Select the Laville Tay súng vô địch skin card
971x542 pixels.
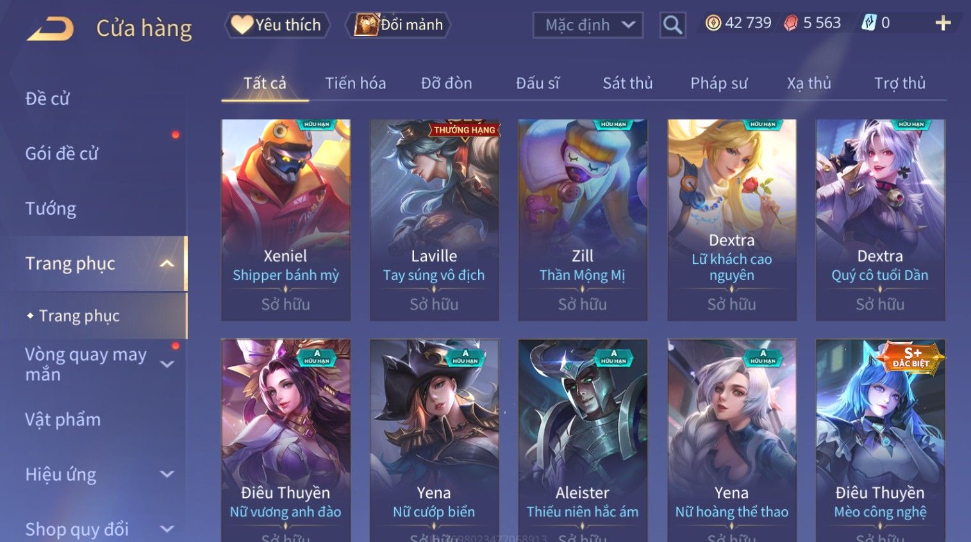(x=434, y=220)
